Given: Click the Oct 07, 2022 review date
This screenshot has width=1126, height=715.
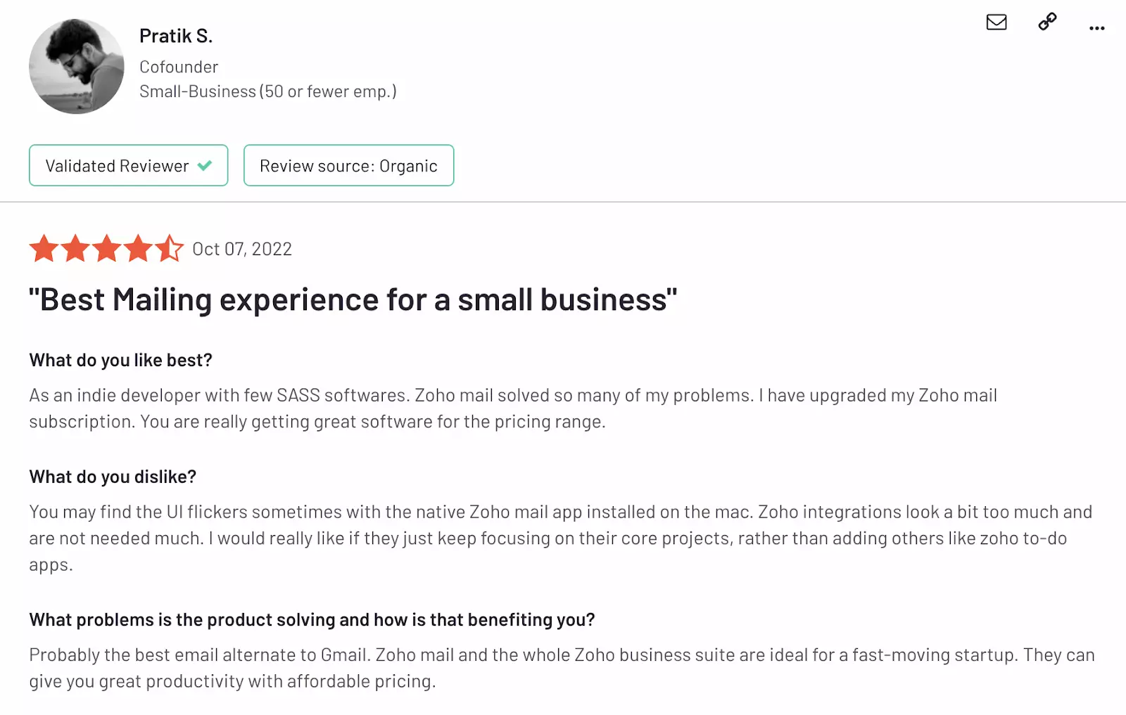Looking at the screenshot, I should pyautogui.click(x=242, y=250).
